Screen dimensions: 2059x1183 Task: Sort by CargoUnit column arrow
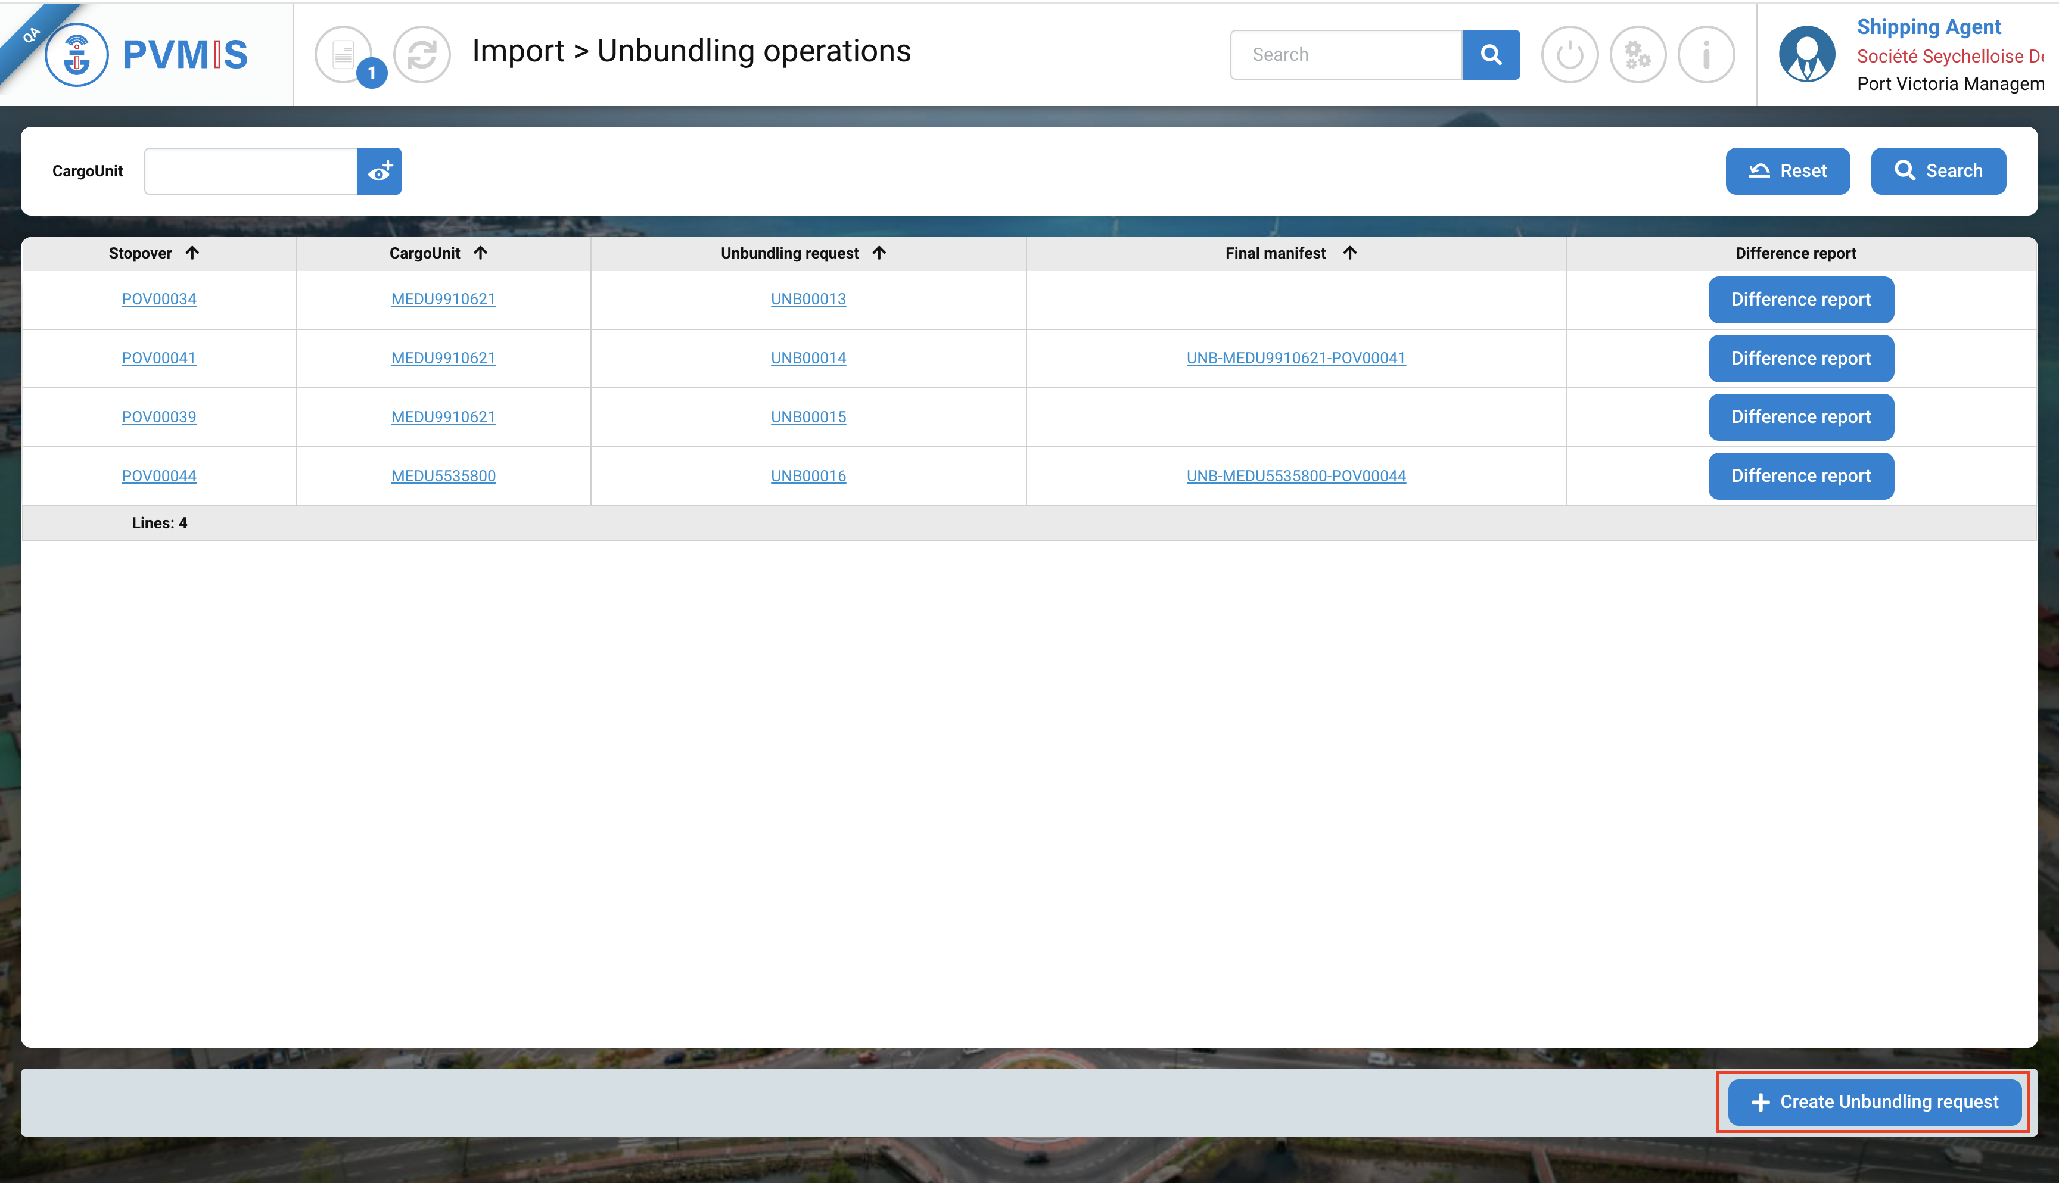tap(481, 253)
